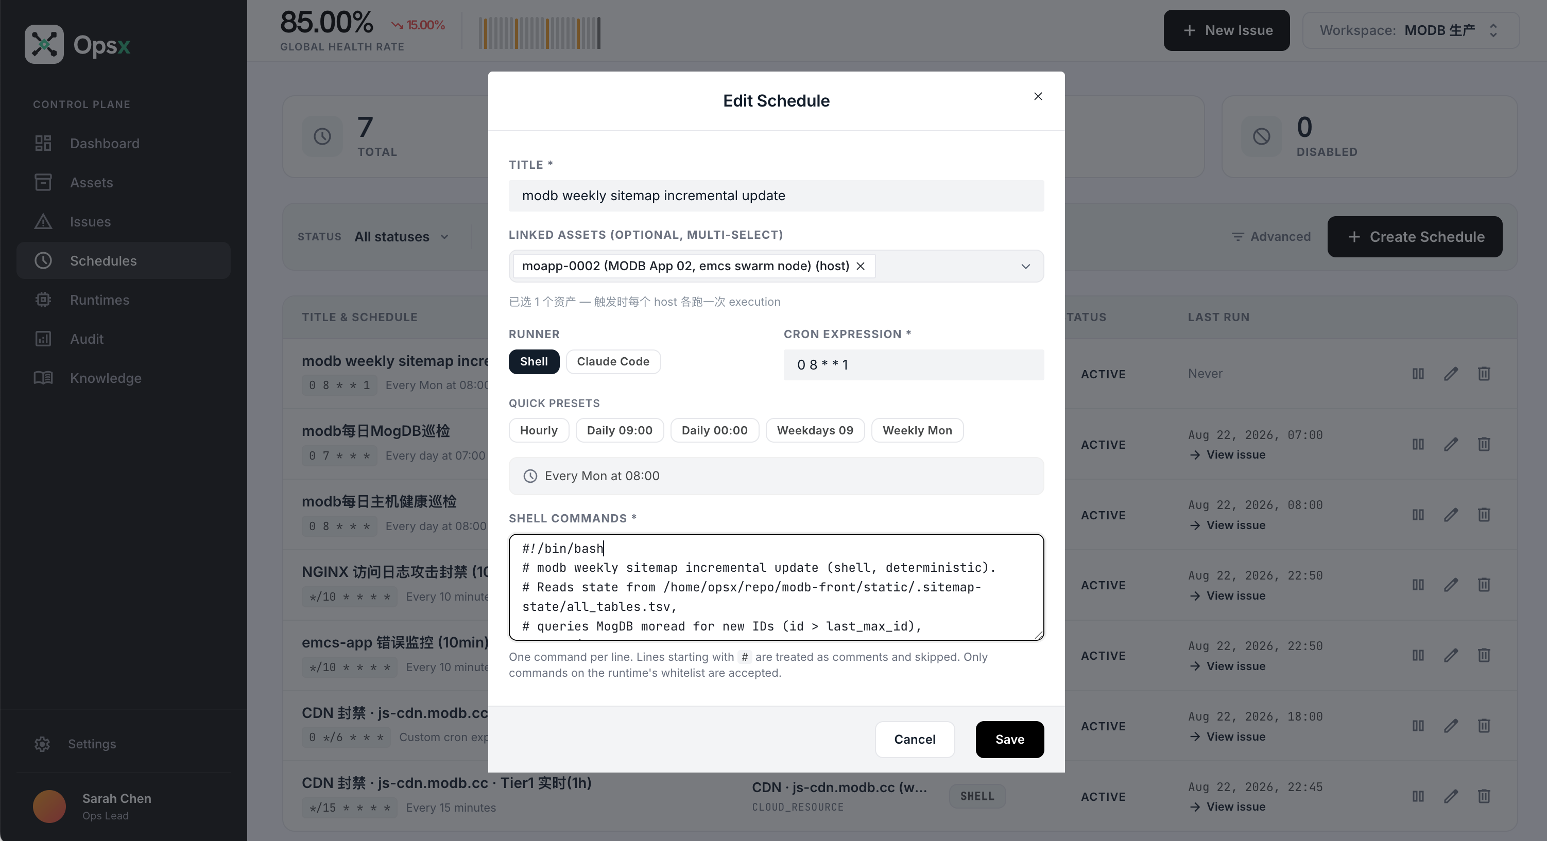The height and width of the screenshot is (841, 1547).
Task: Click the Opsx logo icon
Action: click(x=44, y=44)
